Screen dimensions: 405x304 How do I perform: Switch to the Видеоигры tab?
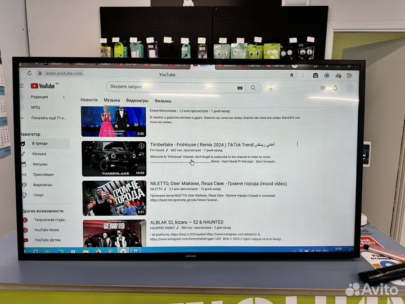coord(137,101)
